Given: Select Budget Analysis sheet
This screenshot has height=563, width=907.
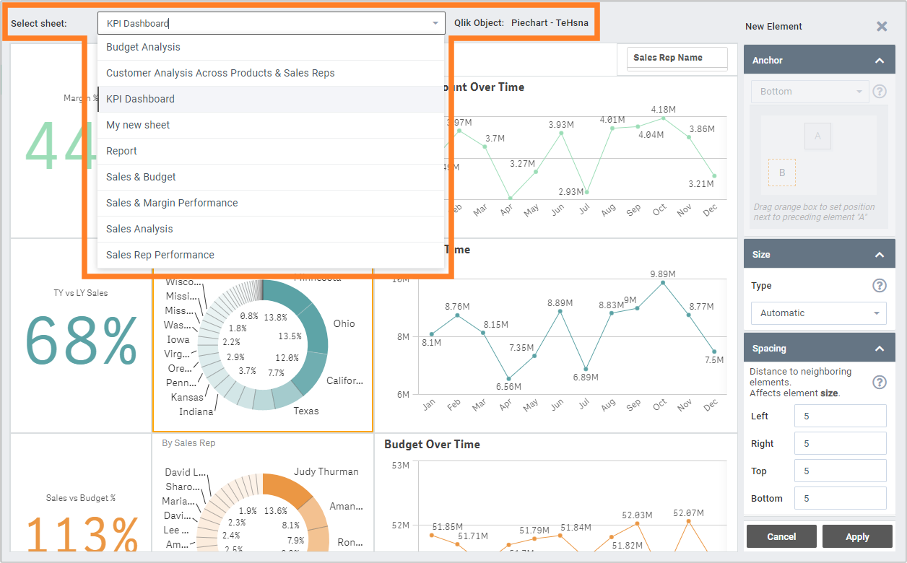Looking at the screenshot, I should click(x=271, y=47).
